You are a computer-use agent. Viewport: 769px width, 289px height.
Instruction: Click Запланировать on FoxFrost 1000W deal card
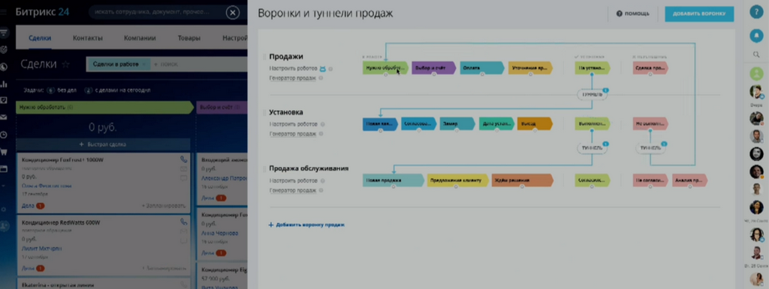point(164,206)
